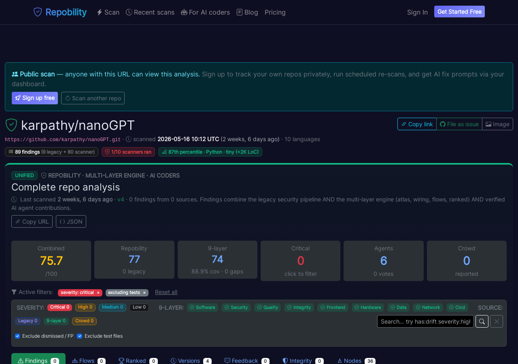Click the Crowd 0 card
518x364 pixels.
(x=467, y=261)
